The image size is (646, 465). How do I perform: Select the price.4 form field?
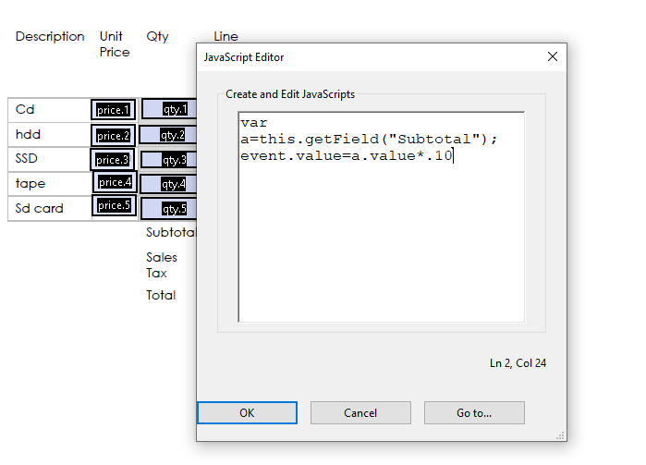(x=115, y=182)
